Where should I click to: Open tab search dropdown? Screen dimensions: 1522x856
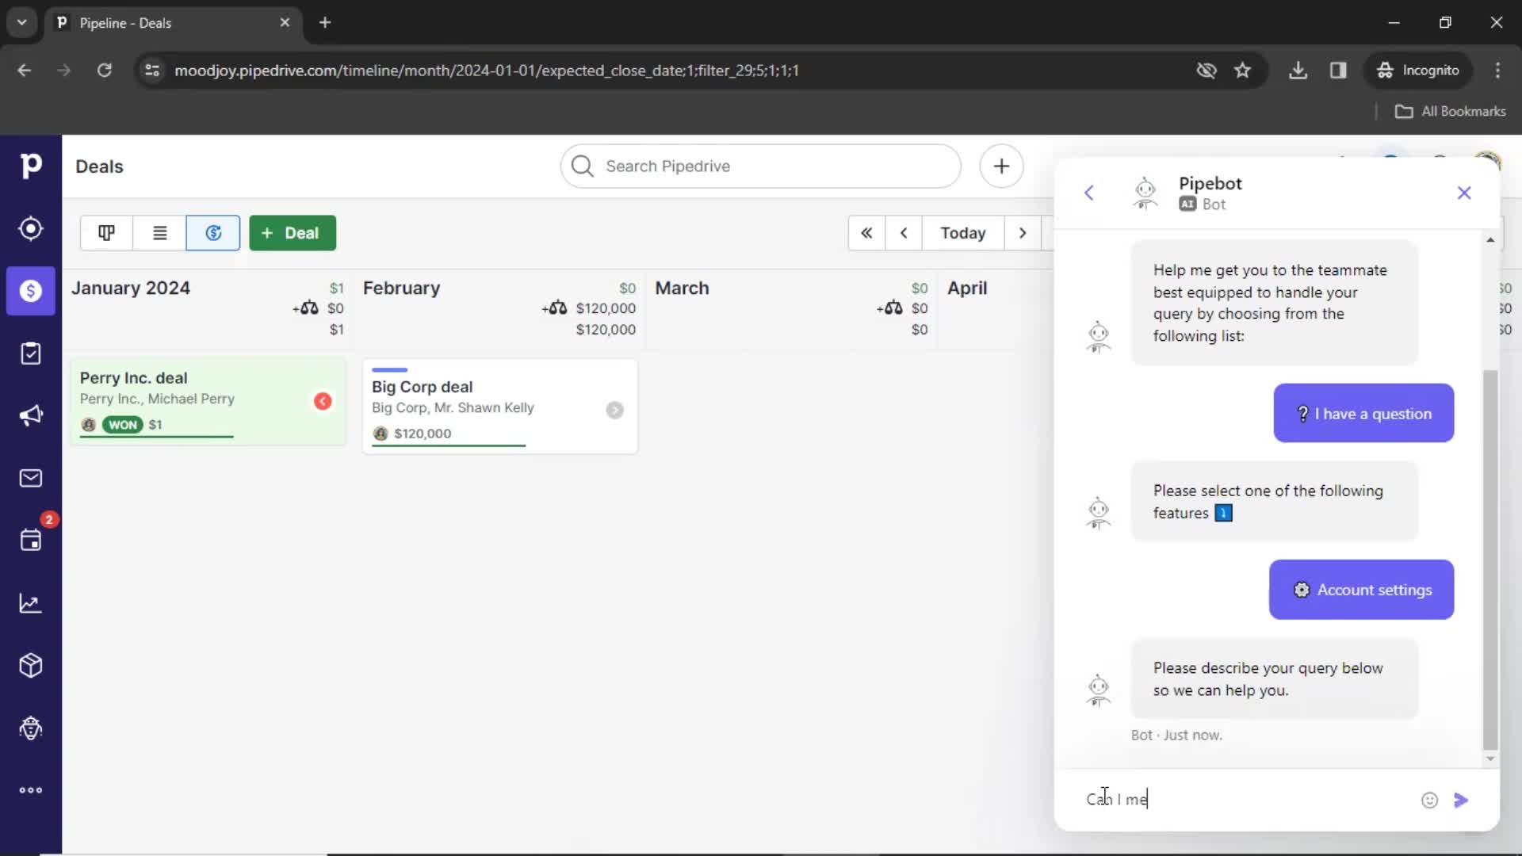pyautogui.click(x=22, y=23)
